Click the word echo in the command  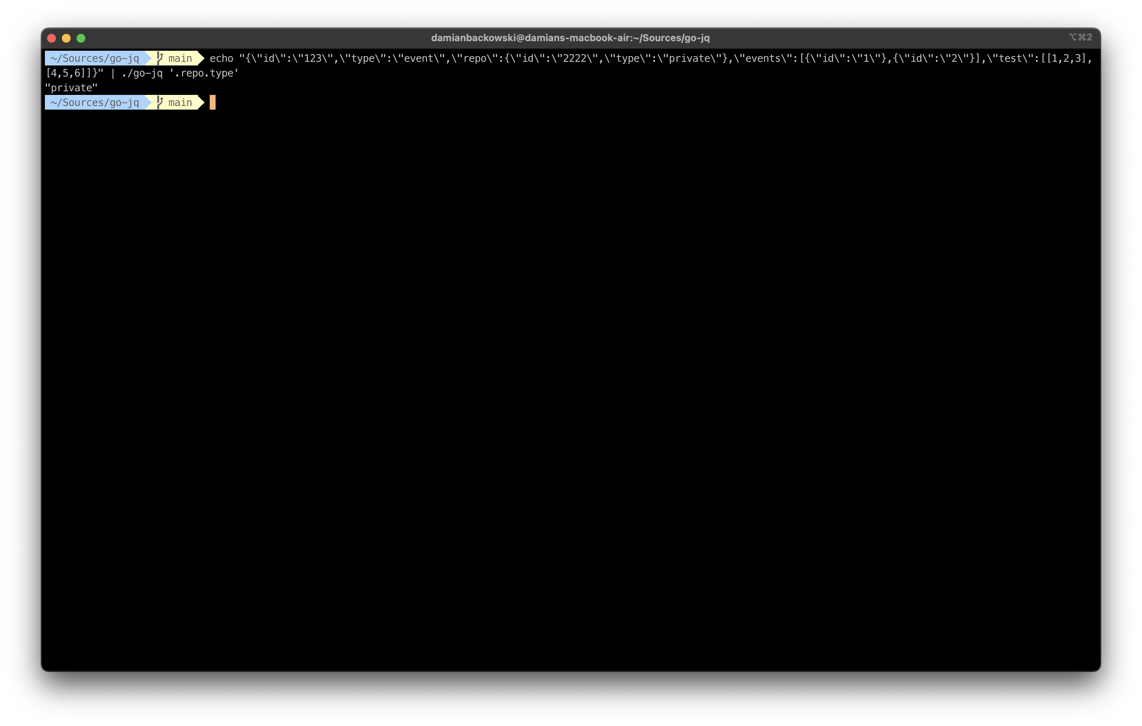[221, 58]
